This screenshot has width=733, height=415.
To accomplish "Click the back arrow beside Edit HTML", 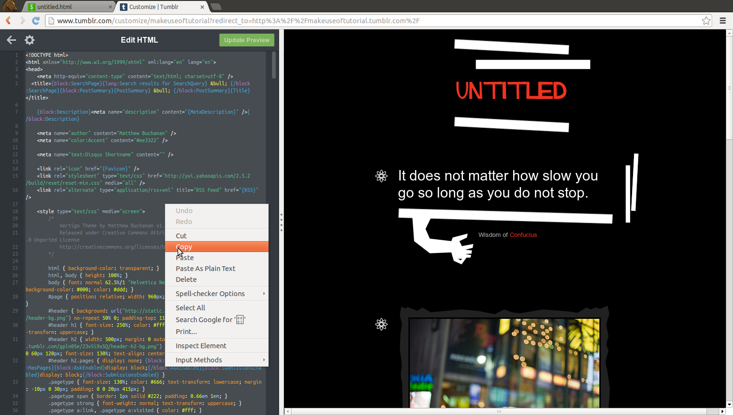I will coord(11,40).
